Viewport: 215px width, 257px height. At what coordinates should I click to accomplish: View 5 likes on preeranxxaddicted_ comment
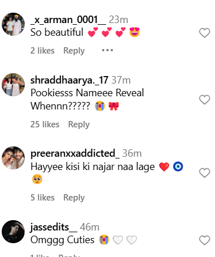[43, 198]
